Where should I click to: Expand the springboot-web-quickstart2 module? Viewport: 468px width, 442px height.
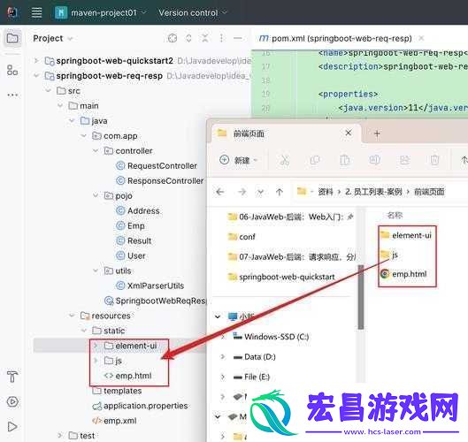(36, 60)
